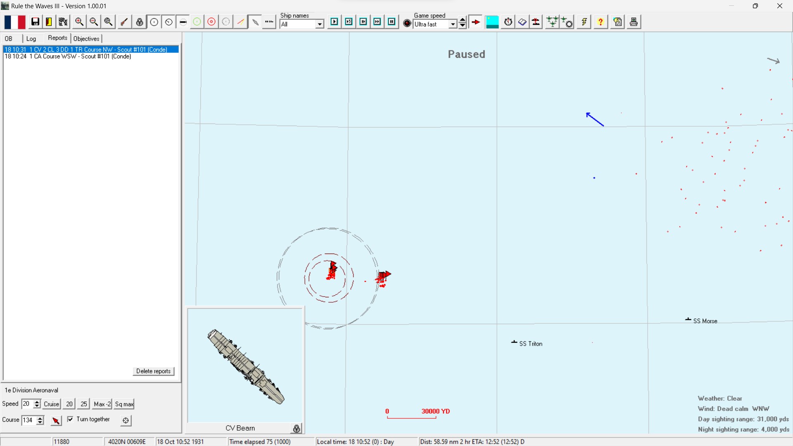Click the red record dot icon

click(407, 24)
